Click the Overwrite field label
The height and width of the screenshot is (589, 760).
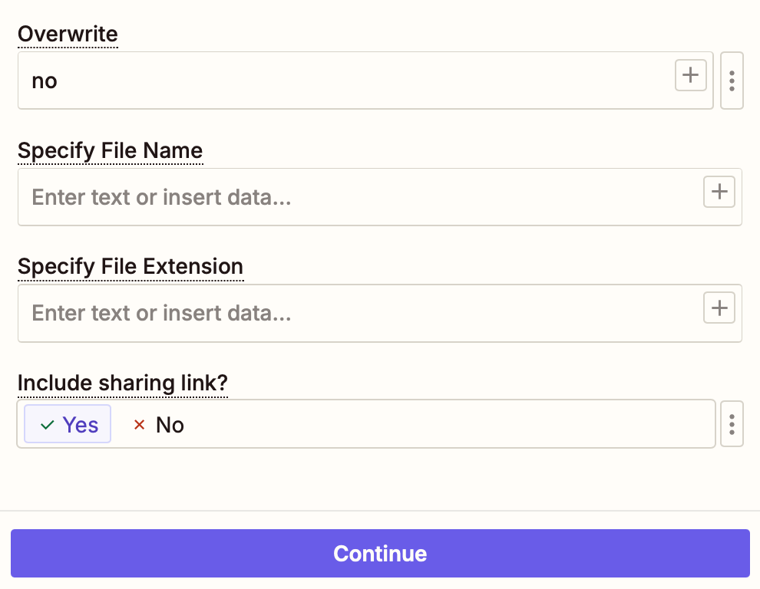[68, 35]
